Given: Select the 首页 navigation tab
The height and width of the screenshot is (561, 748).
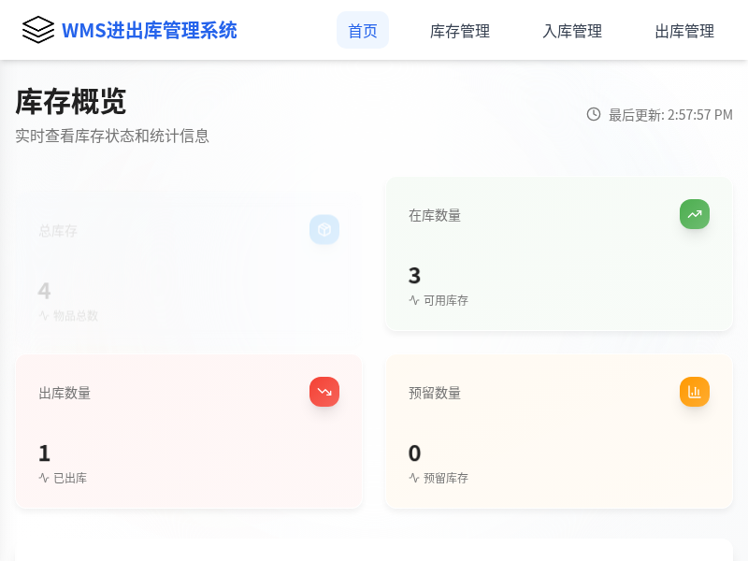Looking at the screenshot, I should pyautogui.click(x=363, y=30).
